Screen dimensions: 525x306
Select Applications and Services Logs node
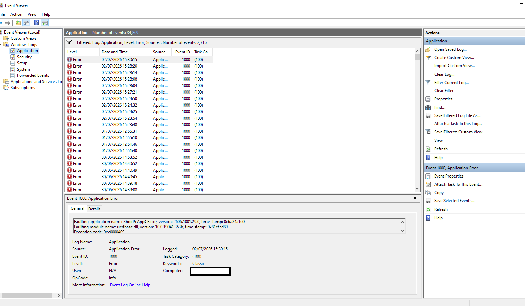click(x=36, y=82)
